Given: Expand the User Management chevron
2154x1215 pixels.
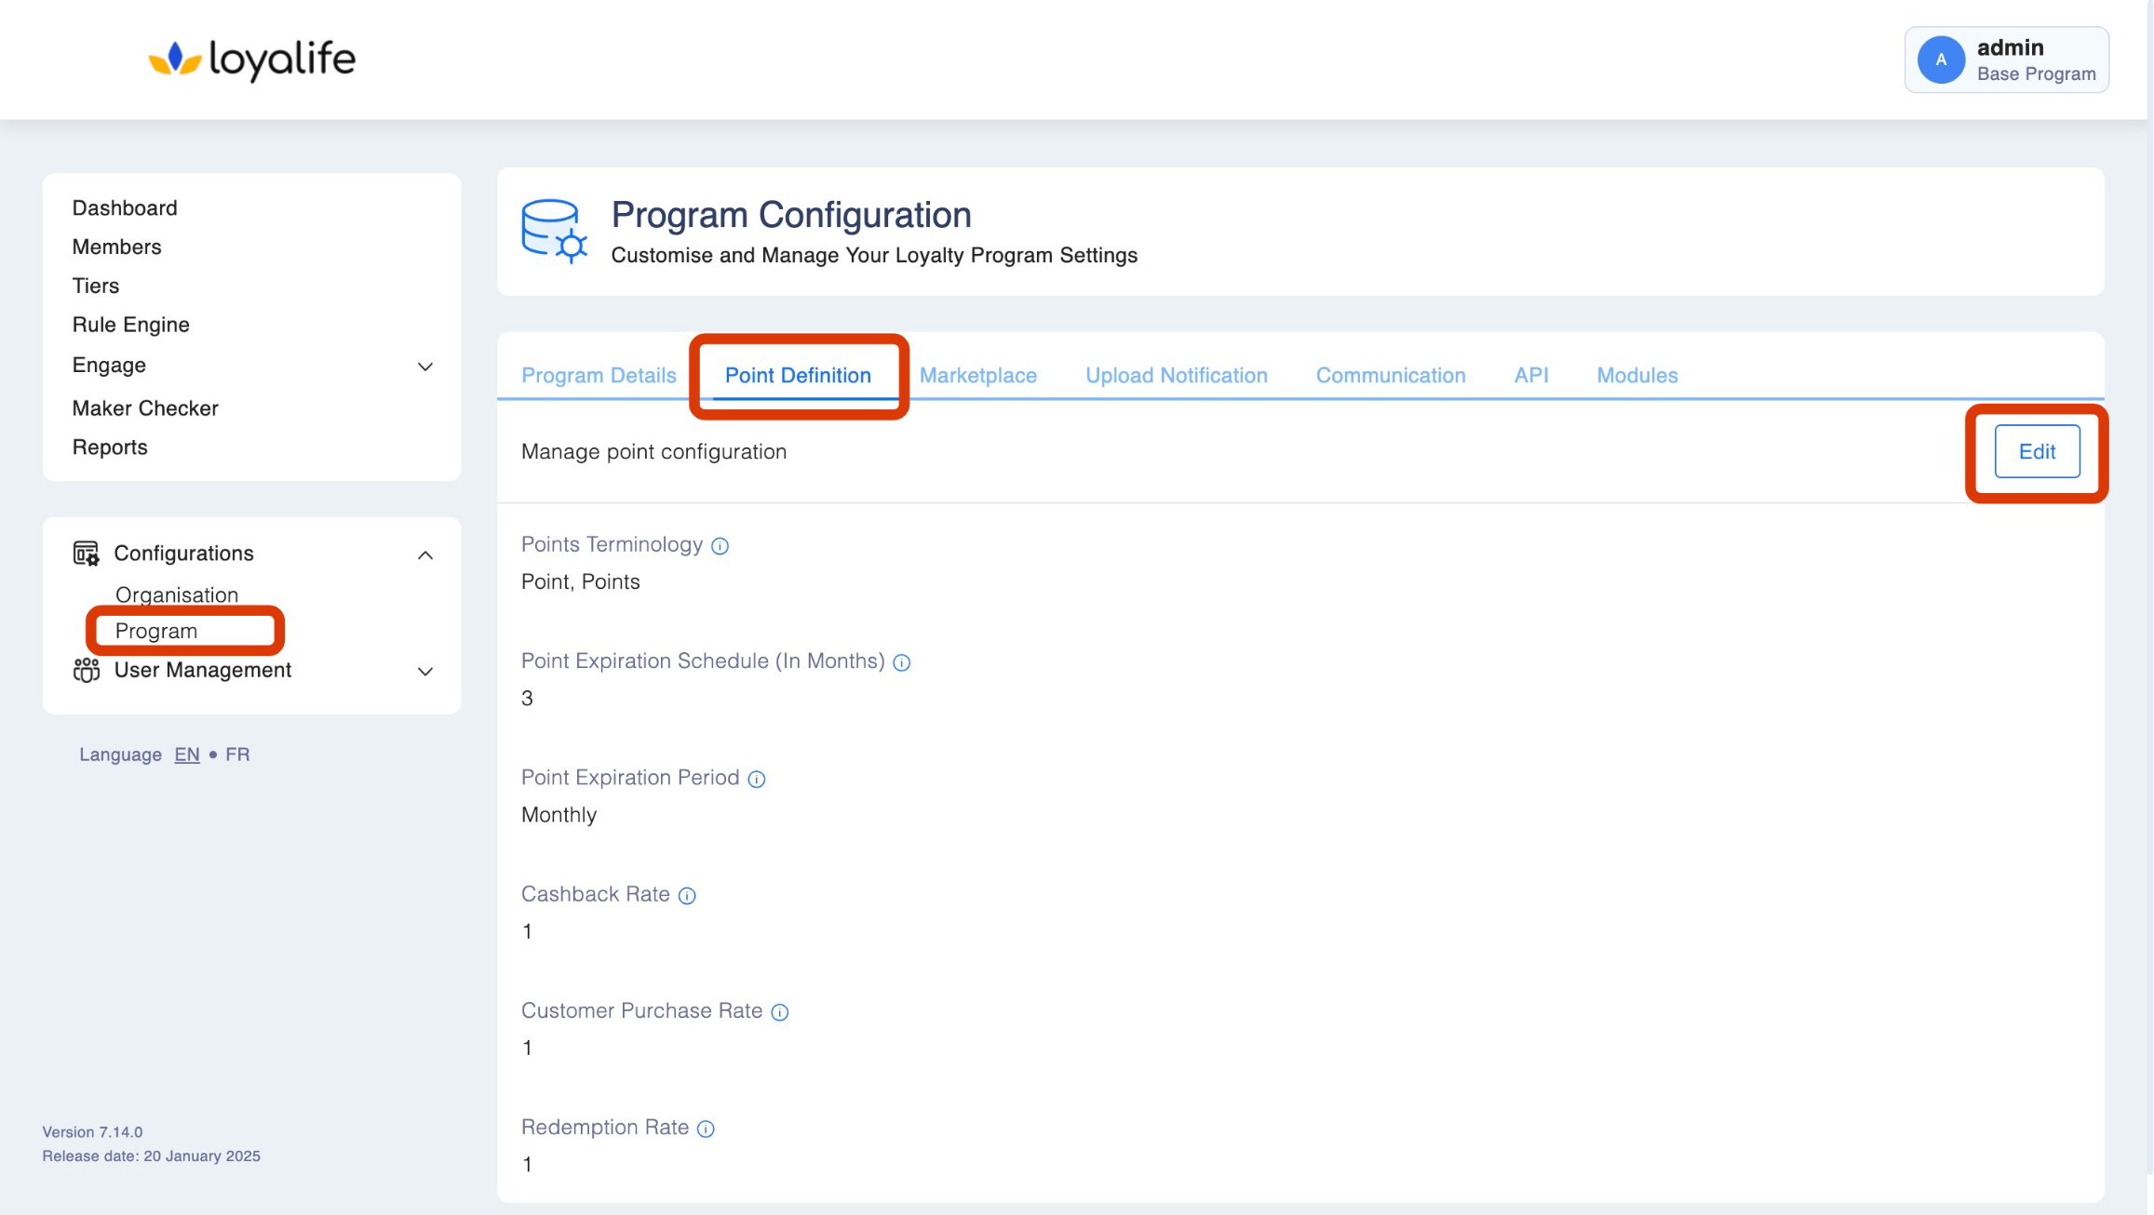Looking at the screenshot, I should [425, 672].
